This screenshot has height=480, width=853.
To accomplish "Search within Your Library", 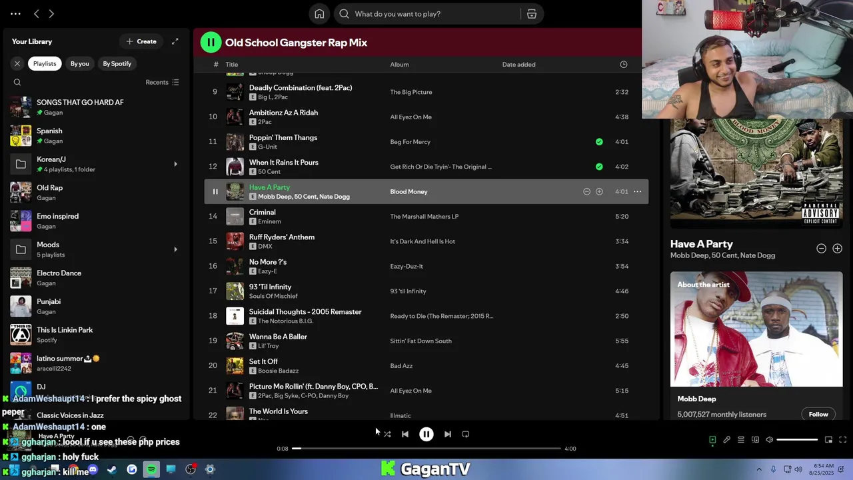I will pyautogui.click(x=17, y=83).
